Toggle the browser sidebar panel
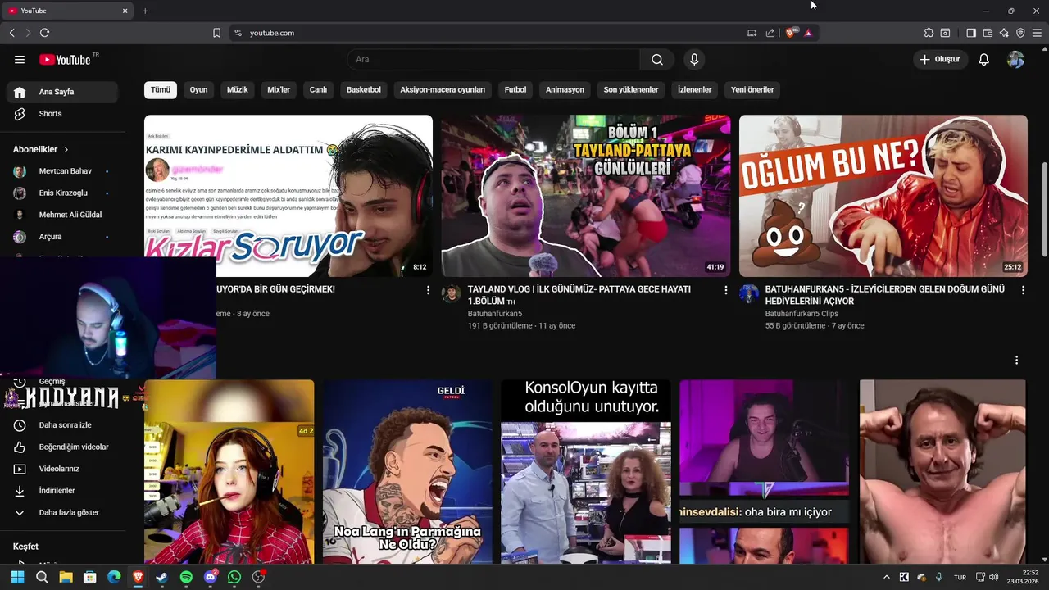 coord(971,33)
